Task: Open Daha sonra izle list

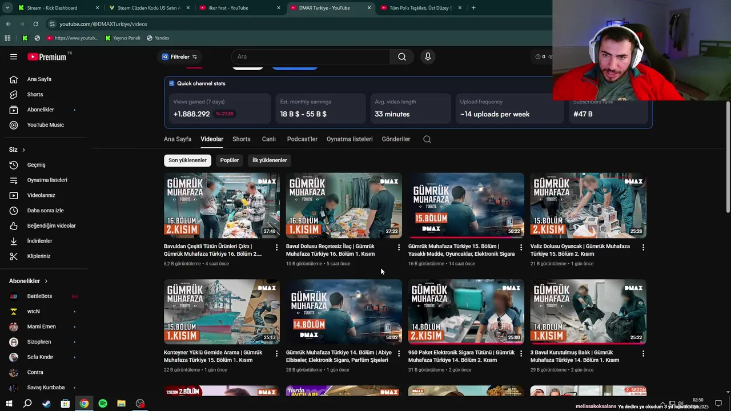Action: tap(45, 211)
